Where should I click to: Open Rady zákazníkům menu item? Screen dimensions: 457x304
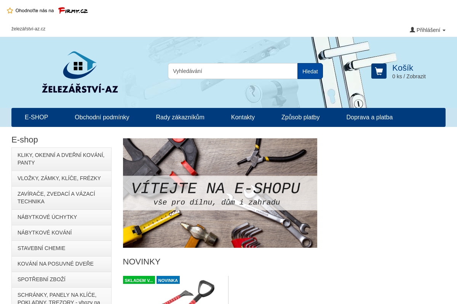[x=180, y=117]
